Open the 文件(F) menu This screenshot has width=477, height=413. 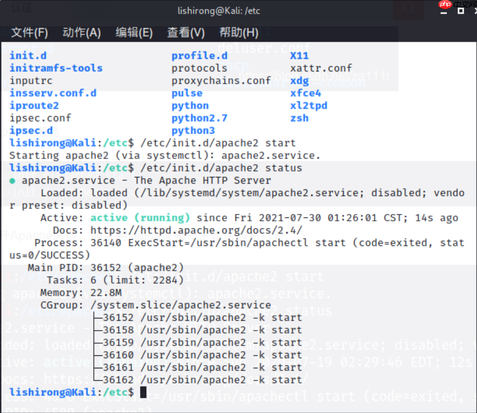pos(30,33)
